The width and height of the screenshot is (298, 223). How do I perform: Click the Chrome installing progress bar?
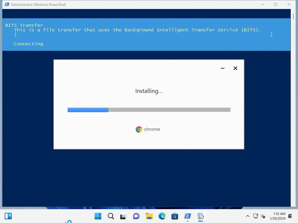click(x=149, y=110)
